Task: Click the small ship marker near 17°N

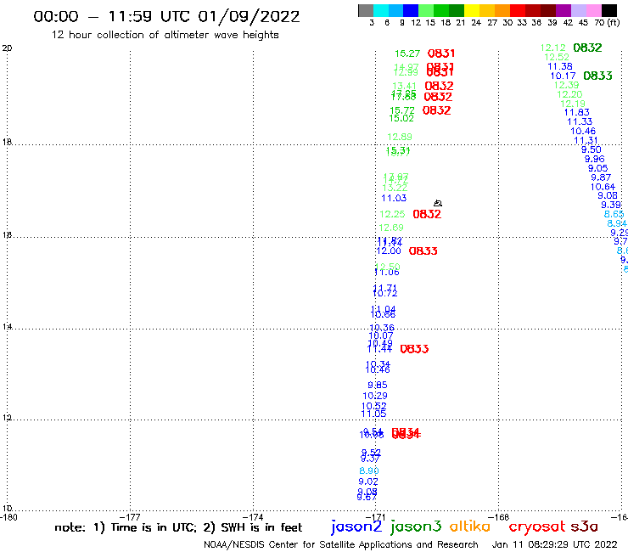Action: 438,203
